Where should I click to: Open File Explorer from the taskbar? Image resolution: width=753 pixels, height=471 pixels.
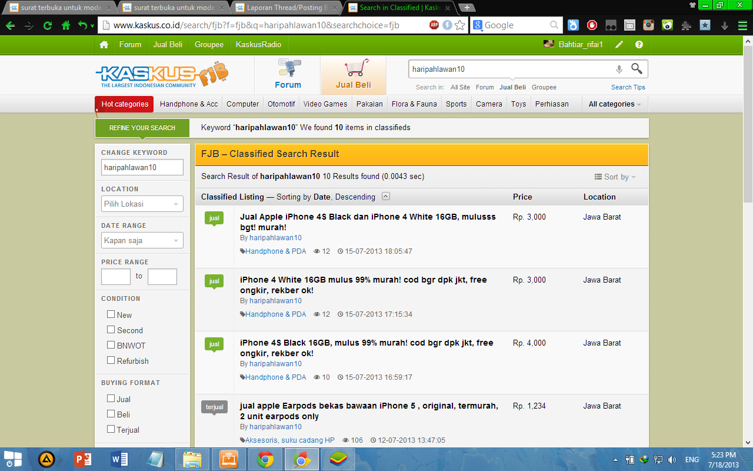[192, 459]
